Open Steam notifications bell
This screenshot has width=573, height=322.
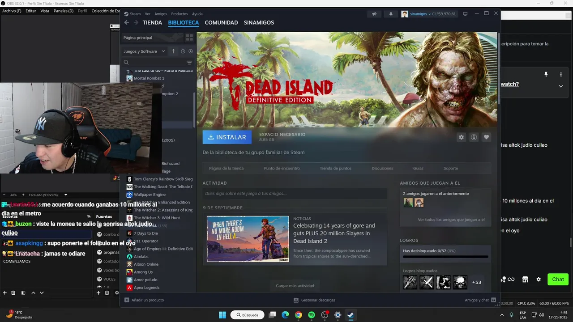391,14
